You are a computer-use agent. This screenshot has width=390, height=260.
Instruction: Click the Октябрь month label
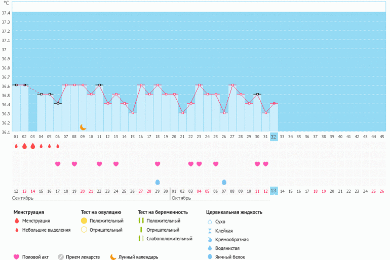click(x=181, y=198)
